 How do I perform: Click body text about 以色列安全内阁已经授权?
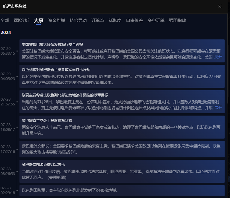[122, 79]
